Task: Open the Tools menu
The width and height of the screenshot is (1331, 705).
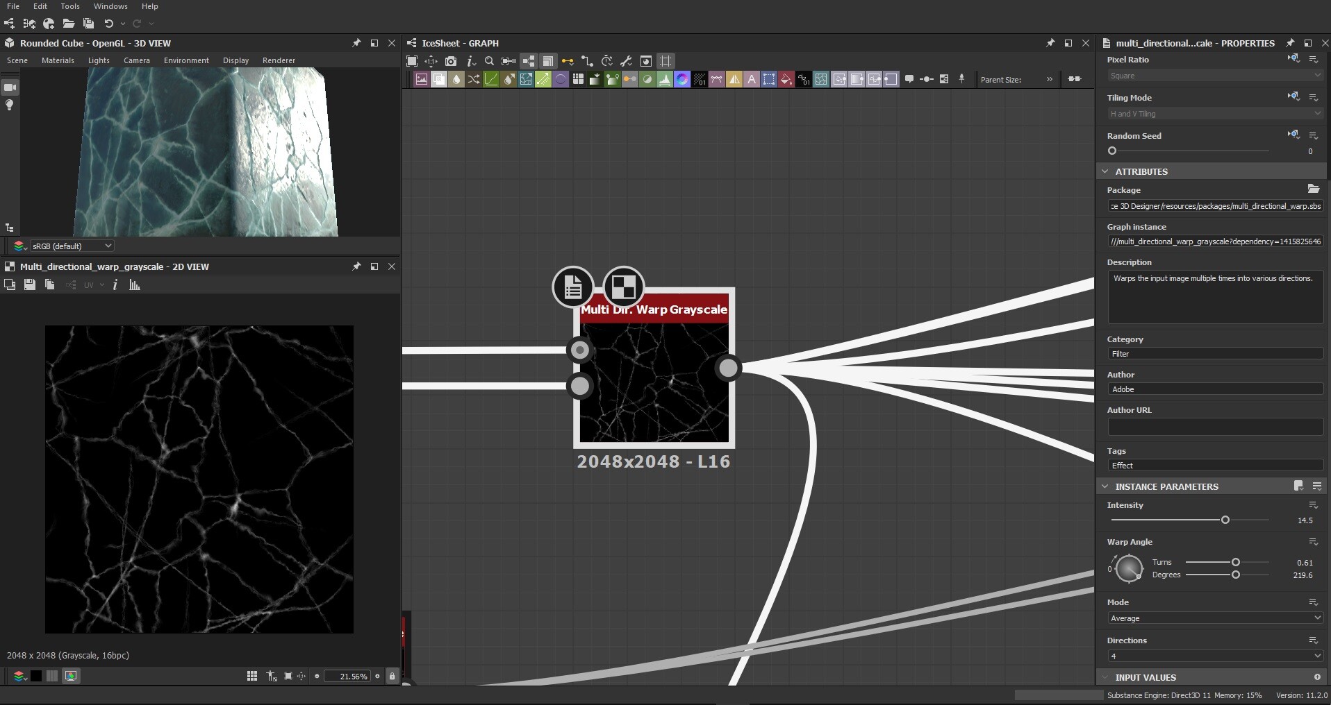Action: (70, 6)
